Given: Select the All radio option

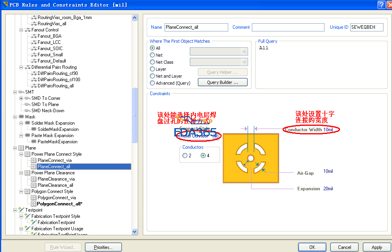Looking at the screenshot, I should [x=152, y=48].
